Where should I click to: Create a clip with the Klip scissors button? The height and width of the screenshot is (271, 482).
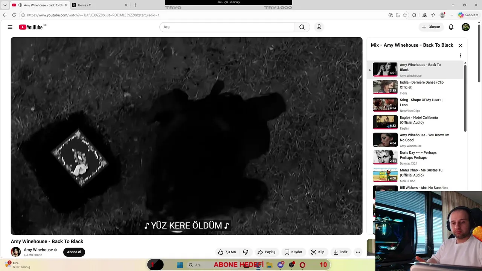tap(317, 252)
